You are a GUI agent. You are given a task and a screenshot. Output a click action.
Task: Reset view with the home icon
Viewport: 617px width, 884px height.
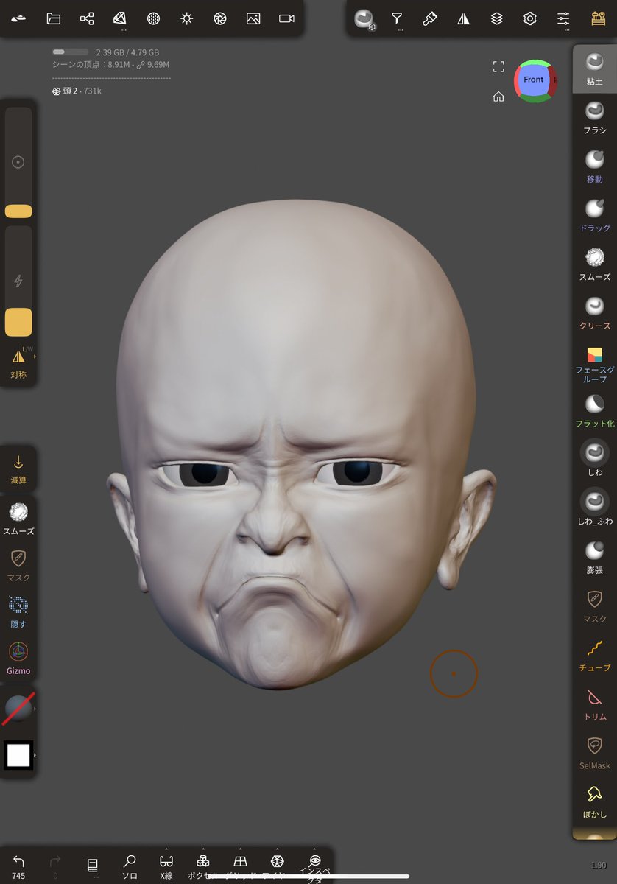click(x=498, y=97)
